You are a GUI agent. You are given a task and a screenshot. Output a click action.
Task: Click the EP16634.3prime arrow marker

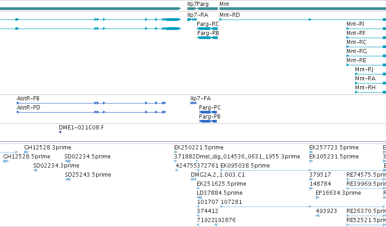click(318, 197)
